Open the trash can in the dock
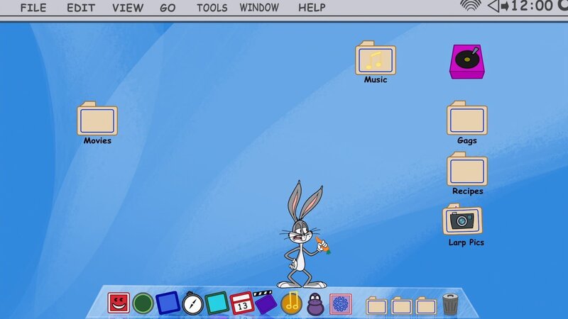Viewport: 568px width, 319px height. click(x=450, y=304)
